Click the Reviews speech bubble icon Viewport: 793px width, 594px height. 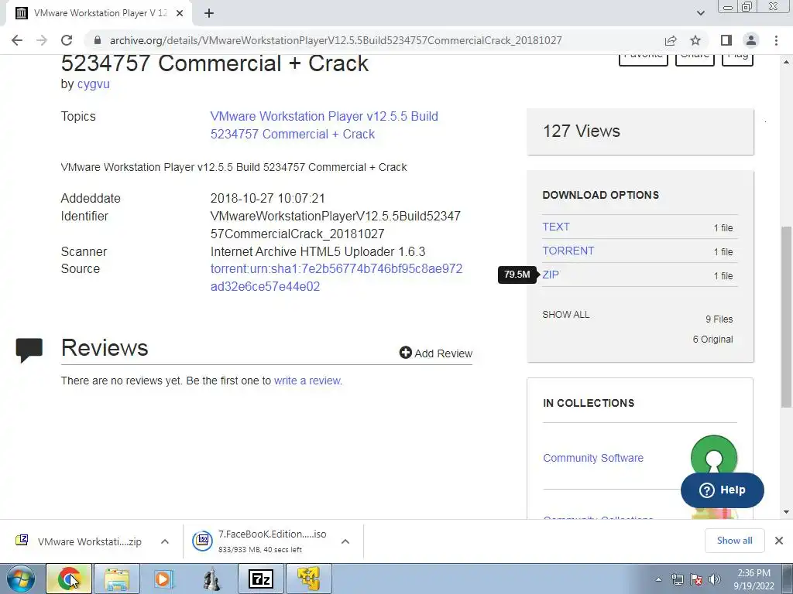click(29, 350)
